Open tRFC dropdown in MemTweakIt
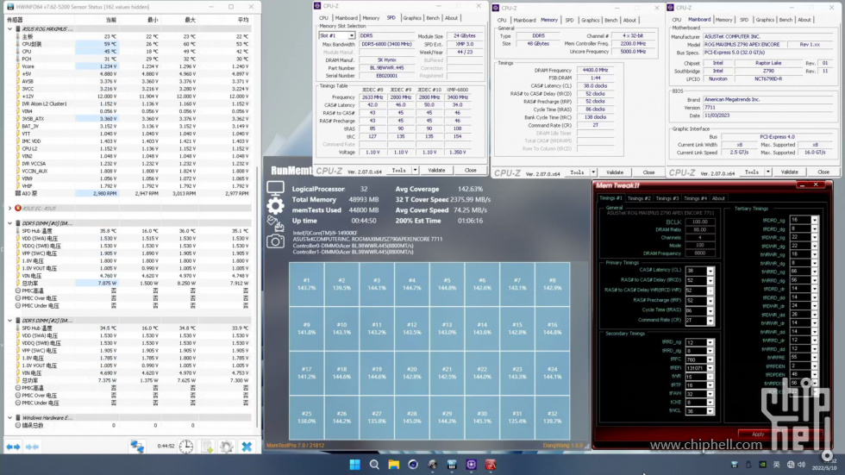This screenshot has height=475, width=845. coord(710,359)
